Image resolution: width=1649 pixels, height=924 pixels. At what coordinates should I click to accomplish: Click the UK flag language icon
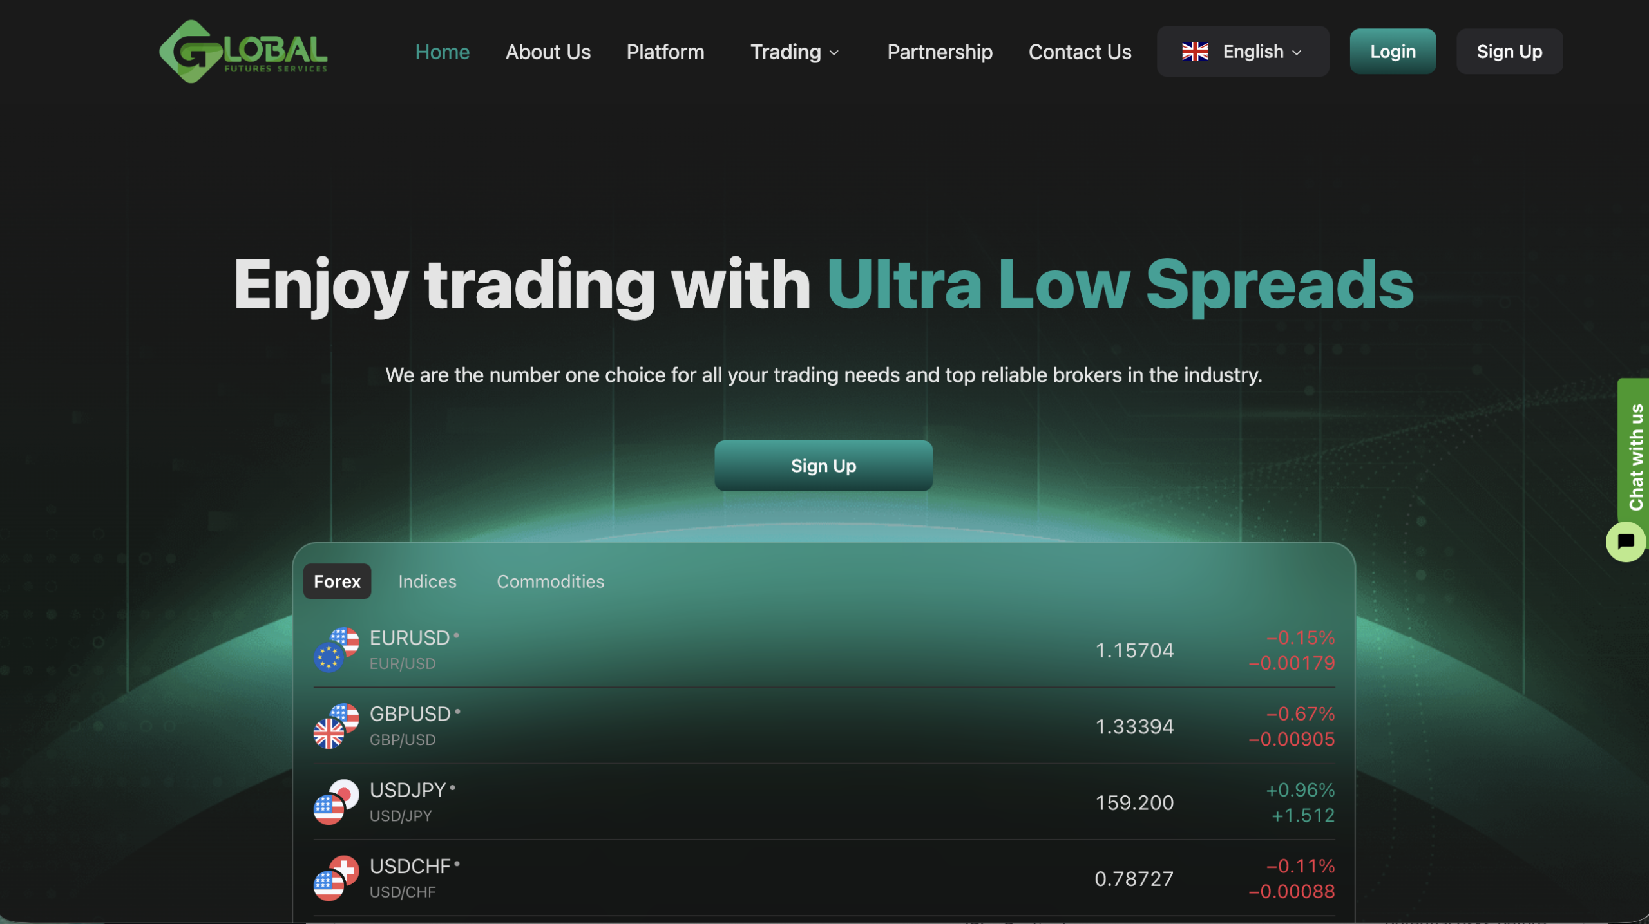tap(1195, 52)
